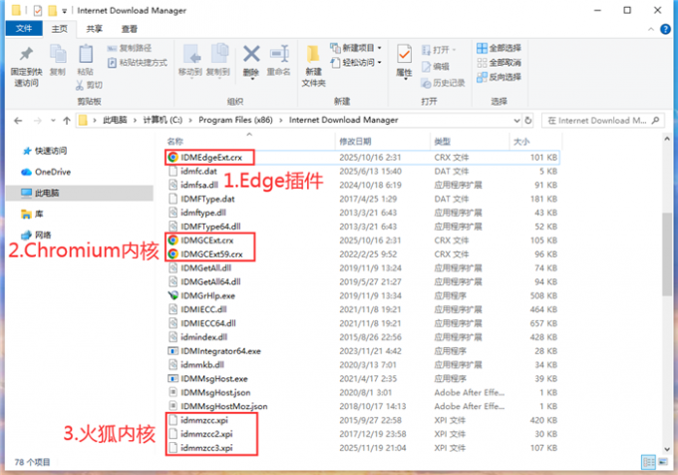Click Paste shortcut in ribbon
This screenshot has height=475, width=678.
click(x=137, y=63)
